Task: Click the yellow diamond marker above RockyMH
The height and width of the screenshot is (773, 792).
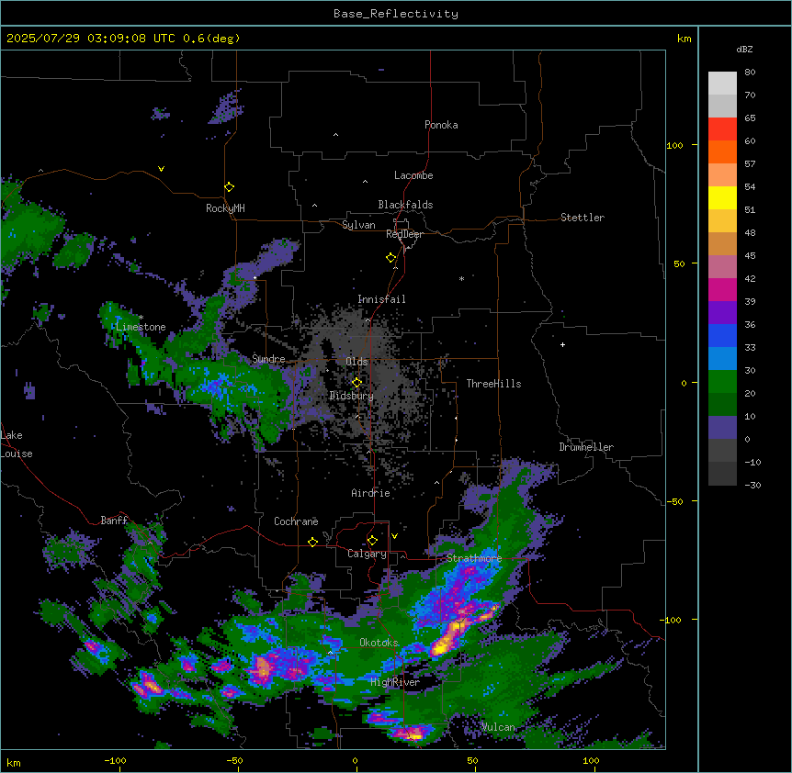Action: click(229, 187)
